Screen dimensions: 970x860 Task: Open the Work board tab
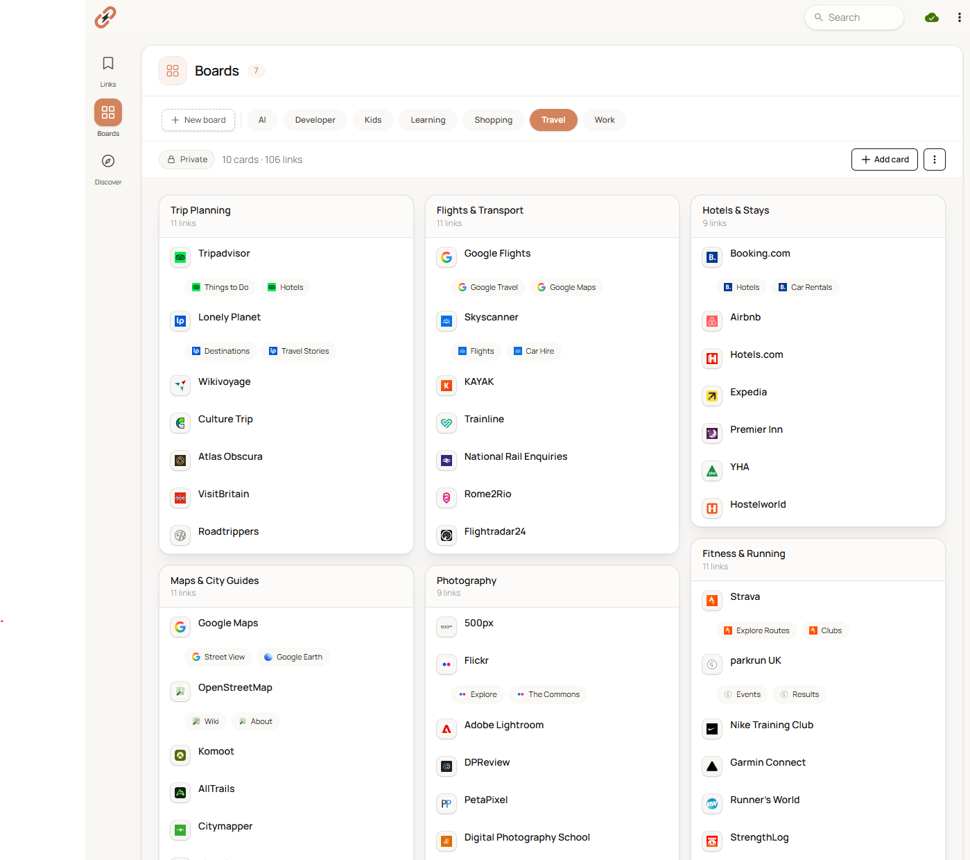point(605,120)
